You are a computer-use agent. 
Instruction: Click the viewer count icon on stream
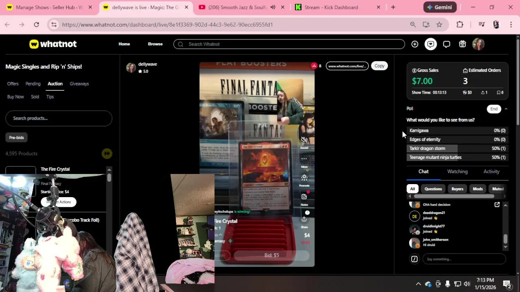pos(314,66)
